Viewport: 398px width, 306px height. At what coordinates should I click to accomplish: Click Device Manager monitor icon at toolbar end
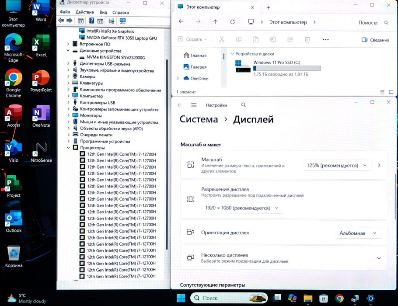click(122, 21)
